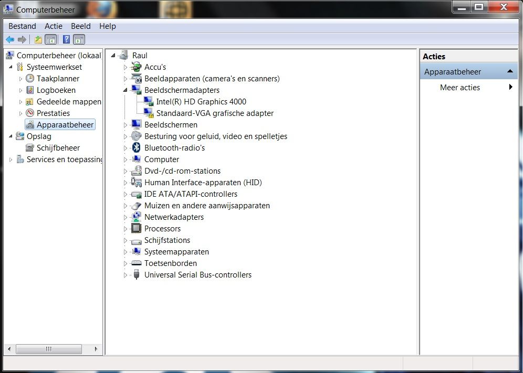Click the Beeldapparaten camera icon
Screen dimensions: 523x373
(136, 79)
